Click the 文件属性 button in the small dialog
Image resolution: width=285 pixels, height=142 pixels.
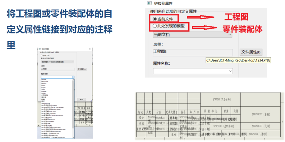click(82, 69)
